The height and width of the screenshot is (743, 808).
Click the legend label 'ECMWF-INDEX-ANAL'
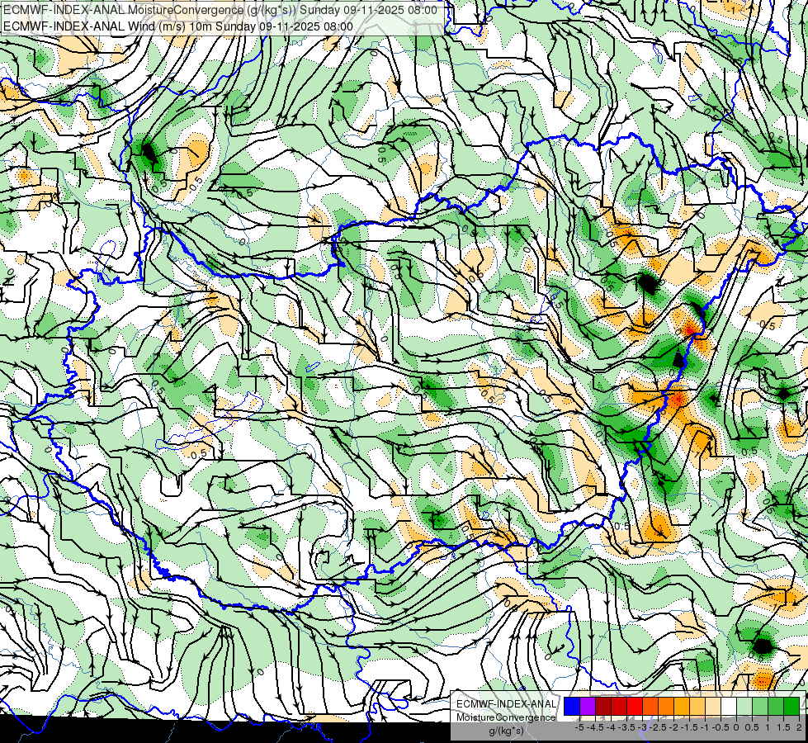coord(506,704)
